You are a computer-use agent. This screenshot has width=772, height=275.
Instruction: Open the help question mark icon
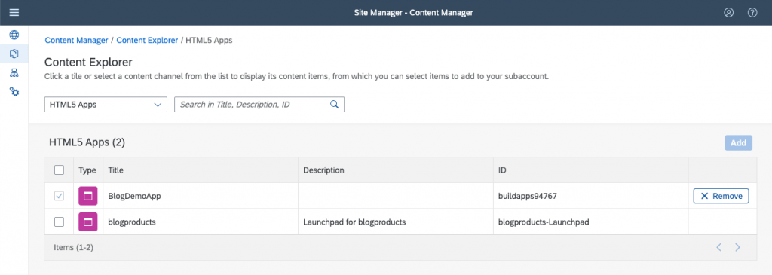coord(752,13)
